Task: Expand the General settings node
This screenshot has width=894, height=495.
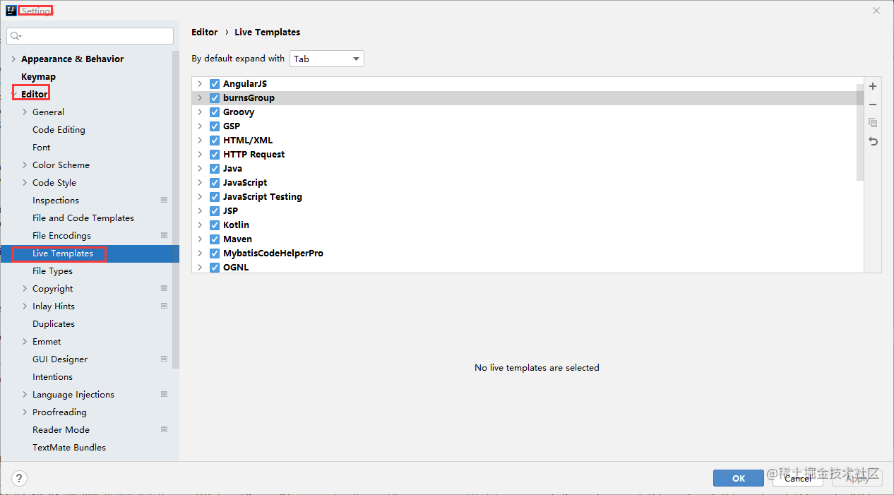Action: (25, 112)
